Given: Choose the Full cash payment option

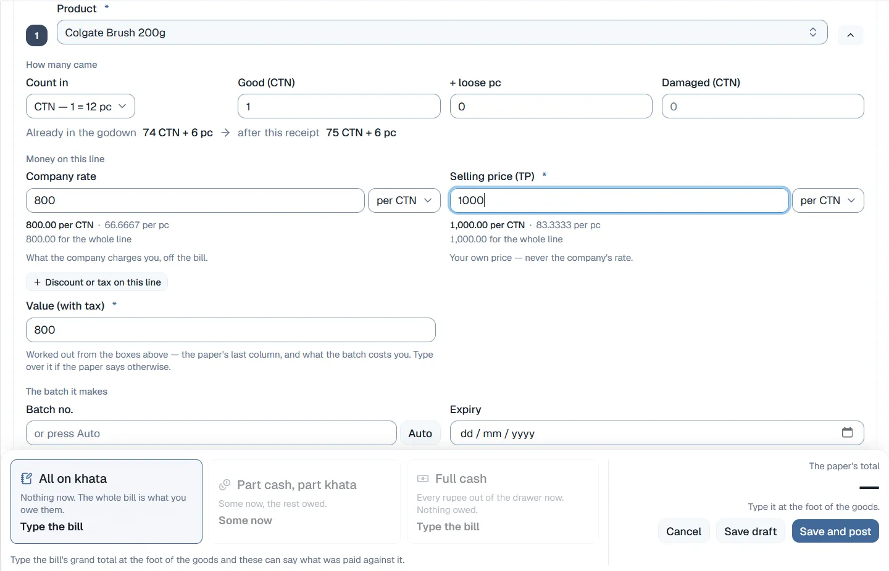Looking at the screenshot, I should coord(503,501).
